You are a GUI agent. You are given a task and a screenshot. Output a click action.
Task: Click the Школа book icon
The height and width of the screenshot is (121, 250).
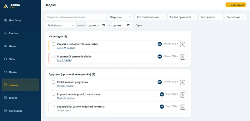click(5, 98)
